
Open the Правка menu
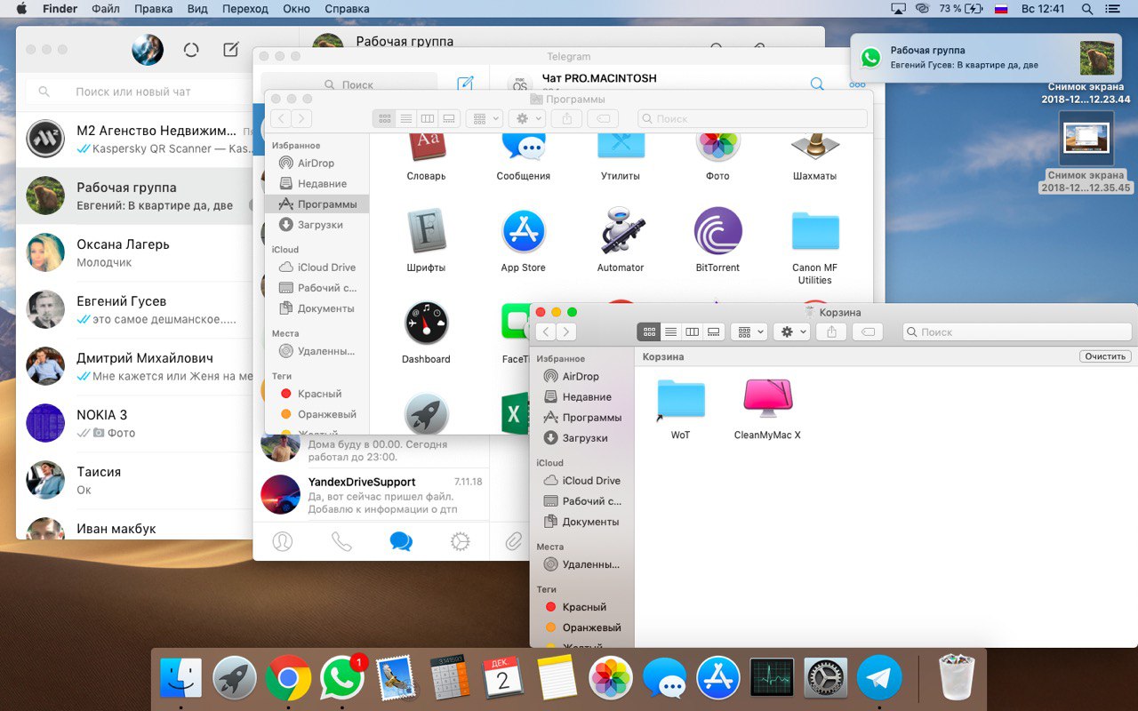pos(154,9)
